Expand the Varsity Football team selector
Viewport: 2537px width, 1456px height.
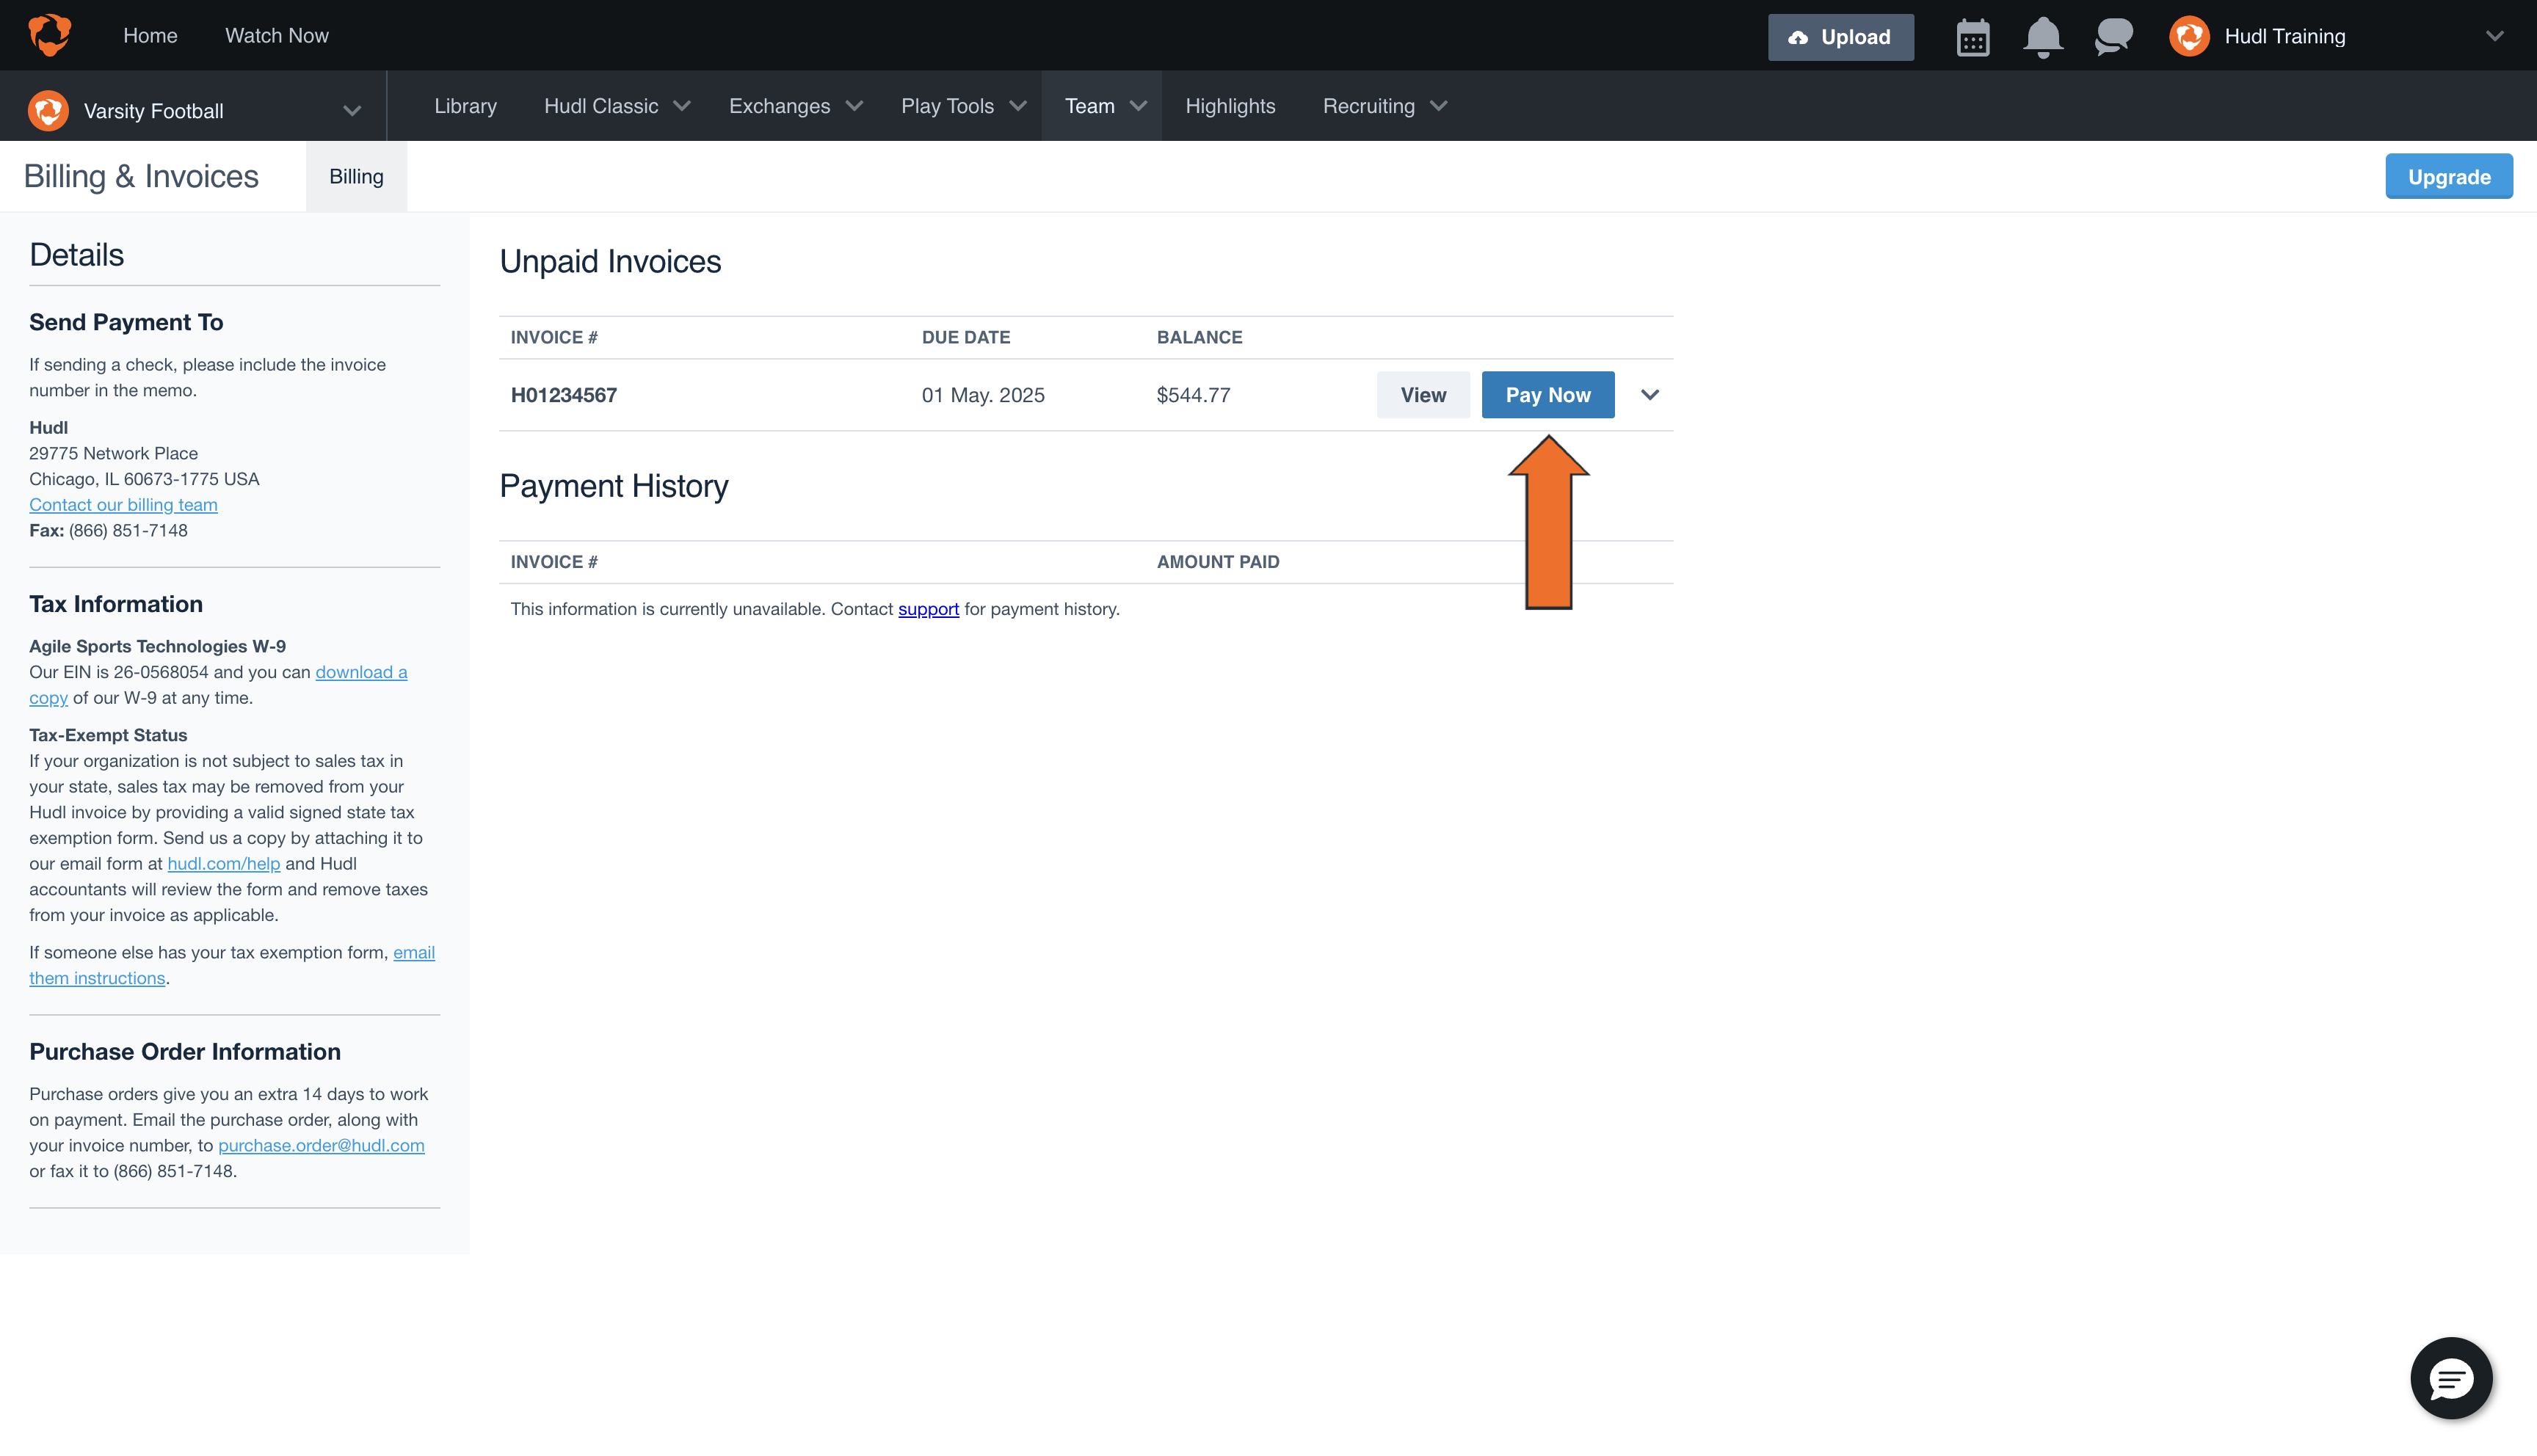pyautogui.click(x=351, y=110)
